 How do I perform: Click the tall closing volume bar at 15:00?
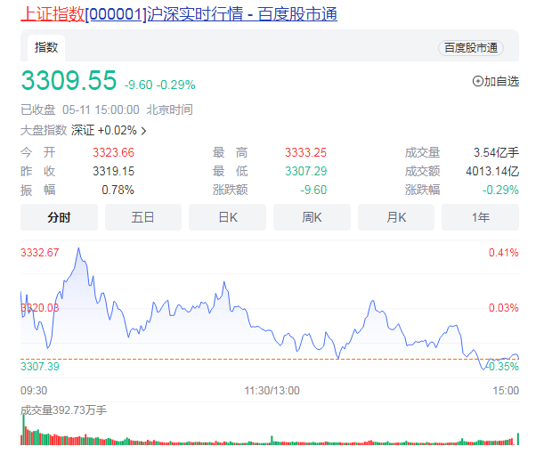tap(517, 436)
